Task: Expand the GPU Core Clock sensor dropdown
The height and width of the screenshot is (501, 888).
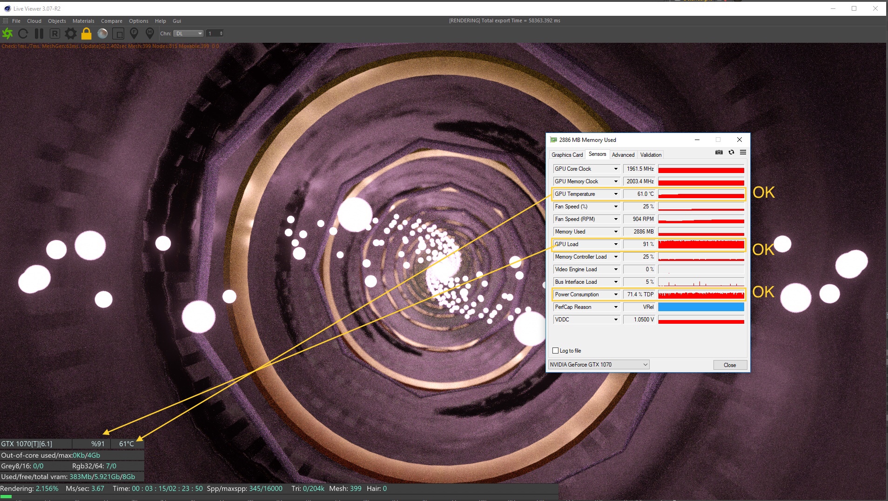Action: click(616, 169)
